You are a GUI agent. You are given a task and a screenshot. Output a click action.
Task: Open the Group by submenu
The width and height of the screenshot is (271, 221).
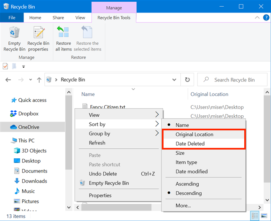point(119,133)
